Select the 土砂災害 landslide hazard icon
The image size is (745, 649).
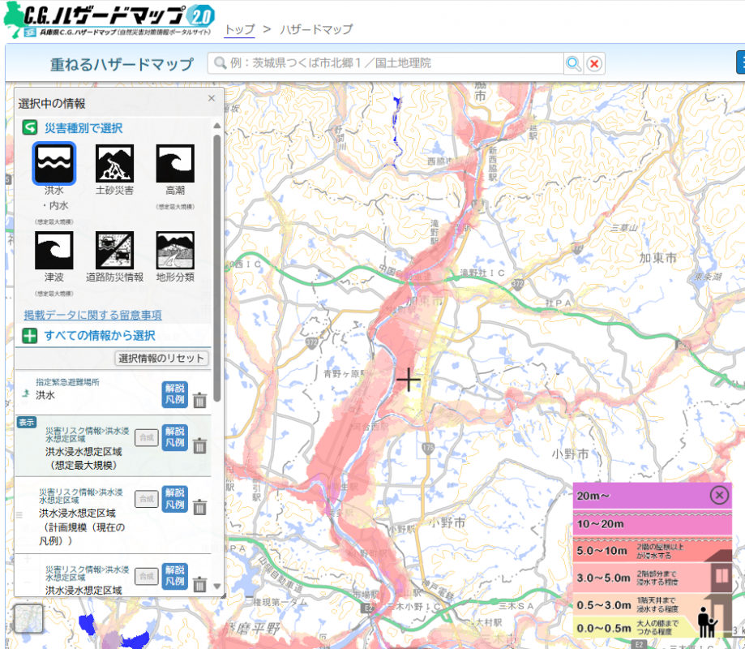[113, 162]
